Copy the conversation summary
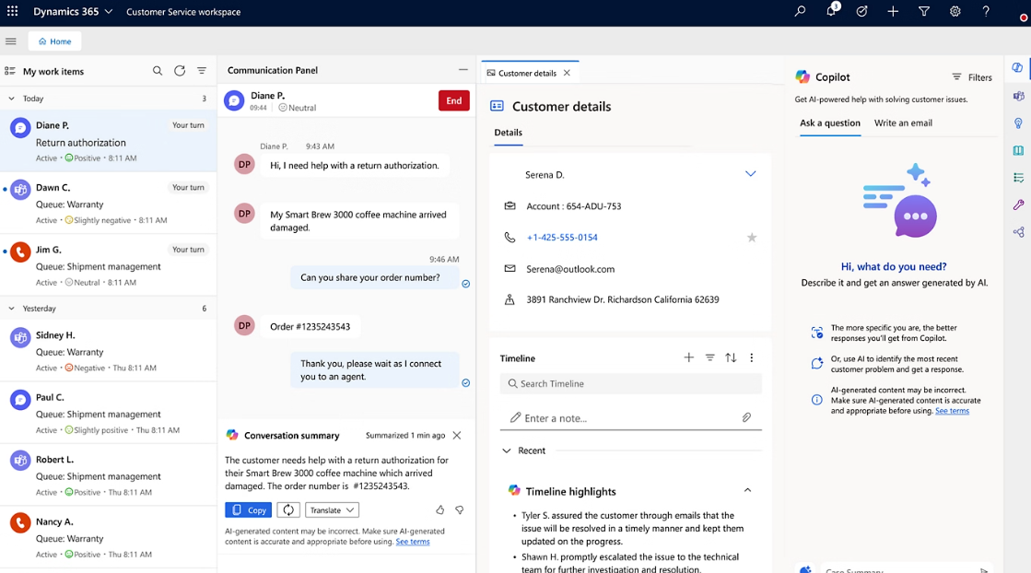 (x=248, y=510)
